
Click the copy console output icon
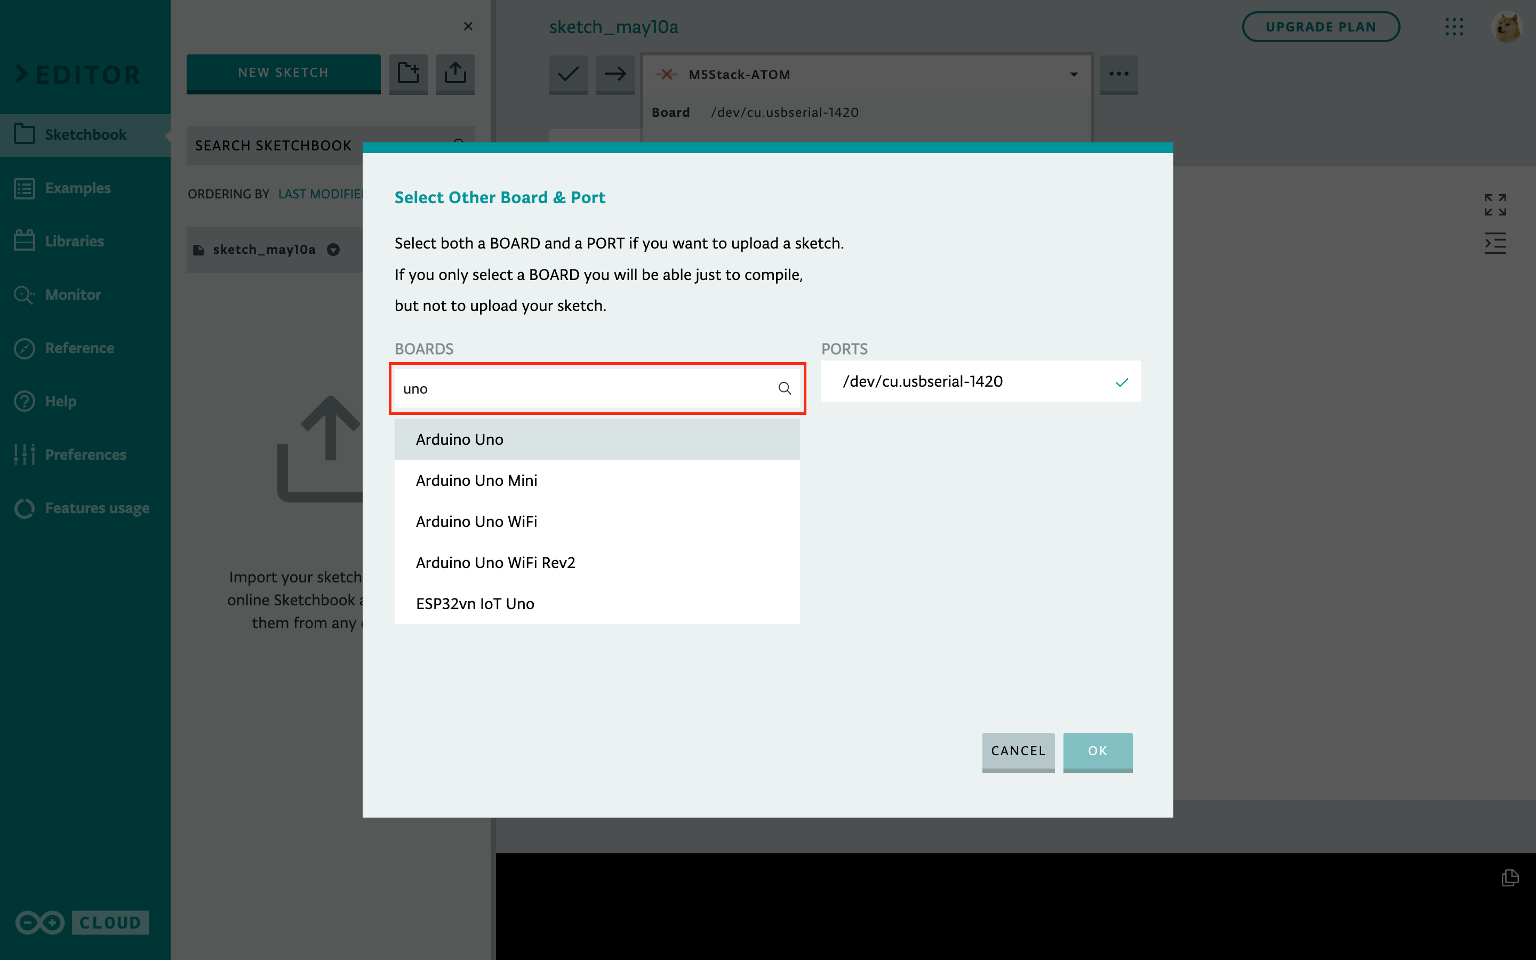(x=1509, y=877)
